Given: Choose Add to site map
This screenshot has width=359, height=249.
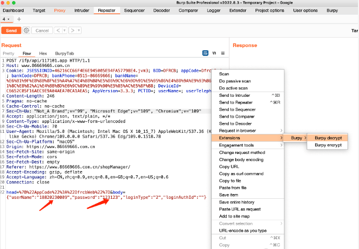Looking at the screenshot, I should tap(248, 216).
